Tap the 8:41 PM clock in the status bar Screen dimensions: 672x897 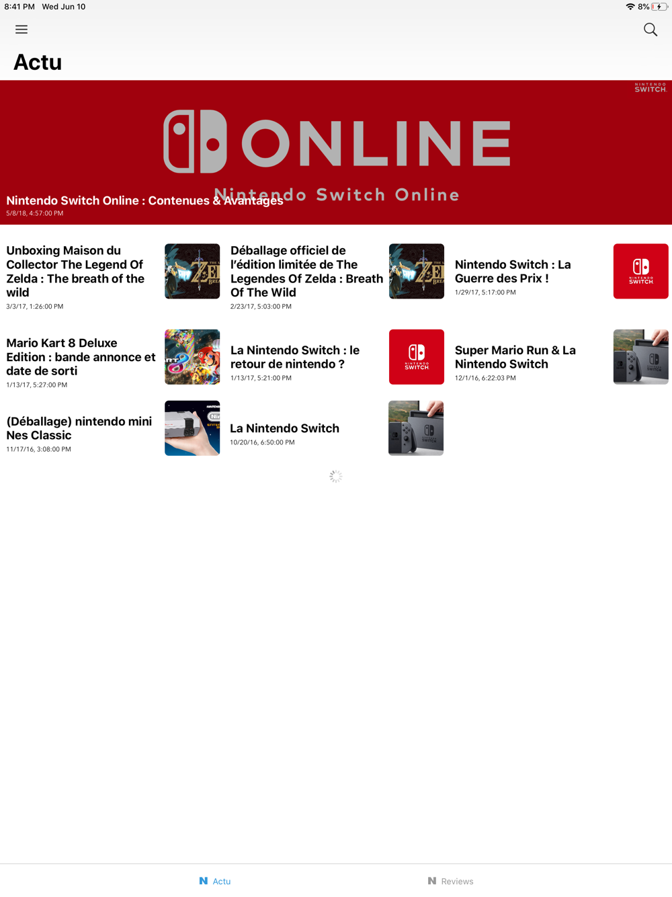click(19, 7)
